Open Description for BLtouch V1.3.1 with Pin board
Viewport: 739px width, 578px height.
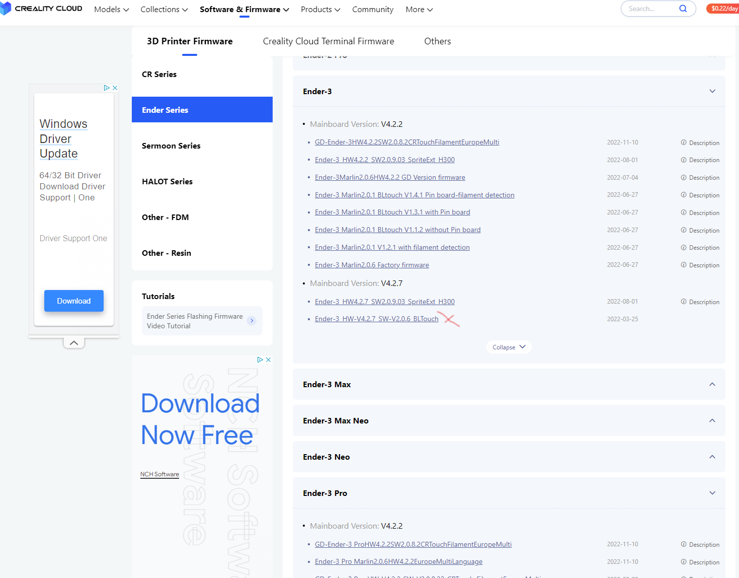pyautogui.click(x=700, y=212)
